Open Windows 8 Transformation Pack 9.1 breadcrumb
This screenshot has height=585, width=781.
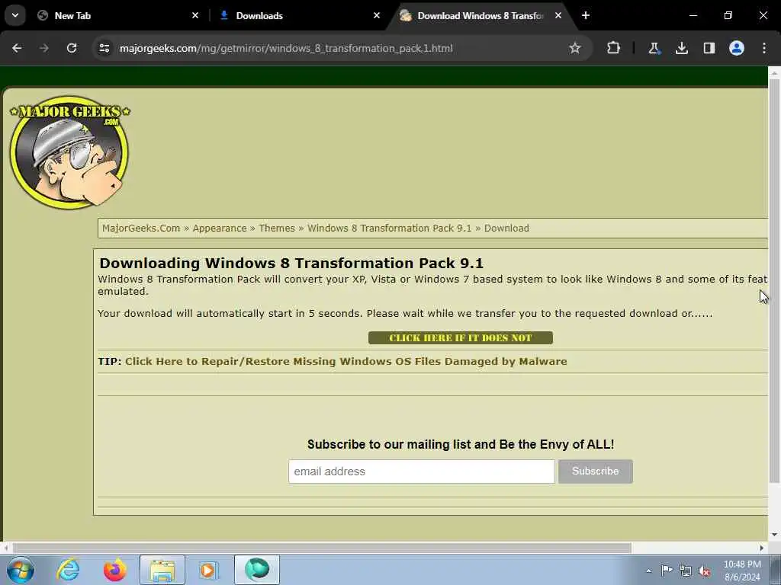tap(389, 229)
